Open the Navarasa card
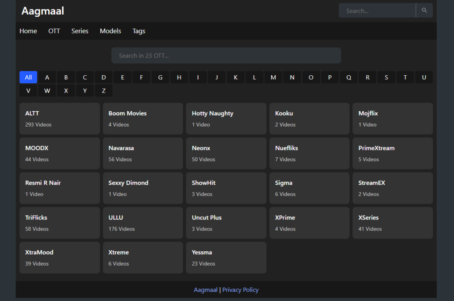The width and height of the screenshot is (454, 301). pos(143,153)
